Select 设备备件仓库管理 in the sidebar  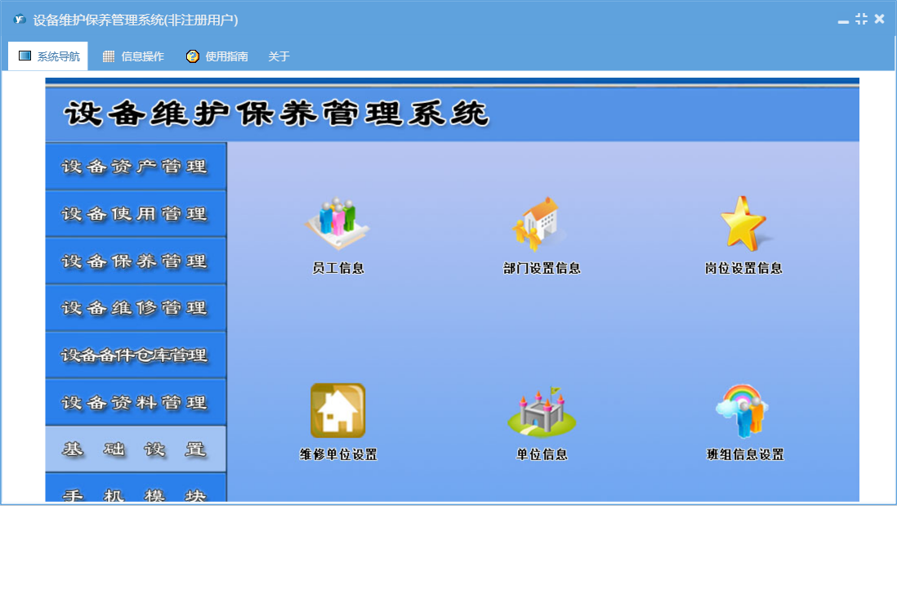136,356
